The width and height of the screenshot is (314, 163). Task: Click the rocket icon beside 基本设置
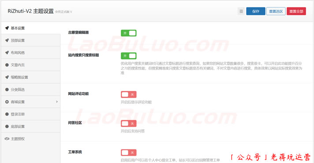click(x=7, y=28)
